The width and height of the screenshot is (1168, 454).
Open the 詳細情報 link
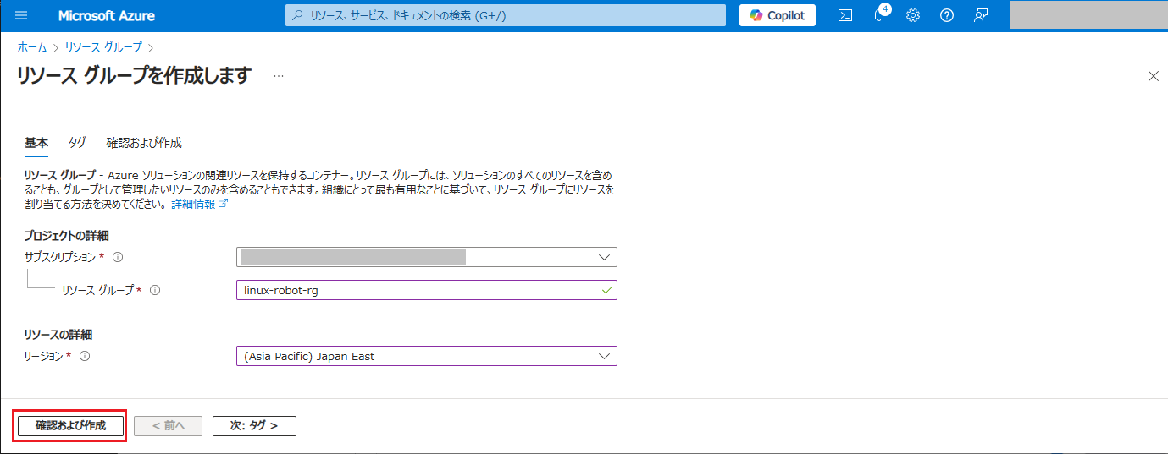point(200,205)
